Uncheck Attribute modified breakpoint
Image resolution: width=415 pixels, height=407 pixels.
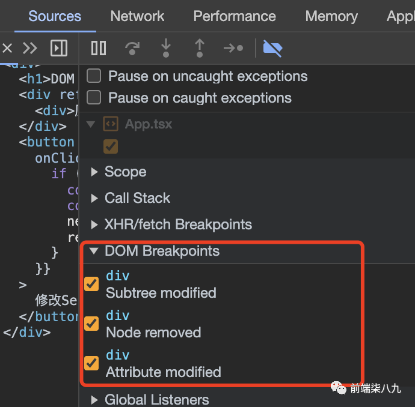(x=91, y=363)
